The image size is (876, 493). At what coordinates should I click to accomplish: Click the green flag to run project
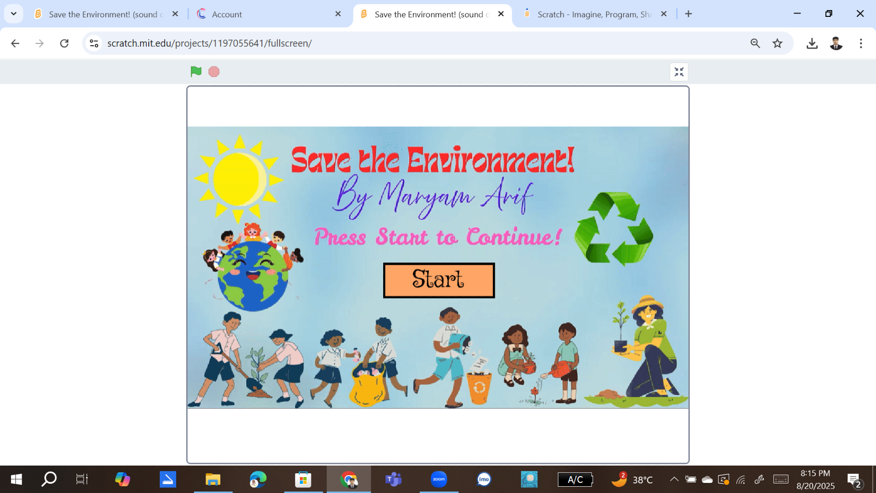tap(196, 72)
